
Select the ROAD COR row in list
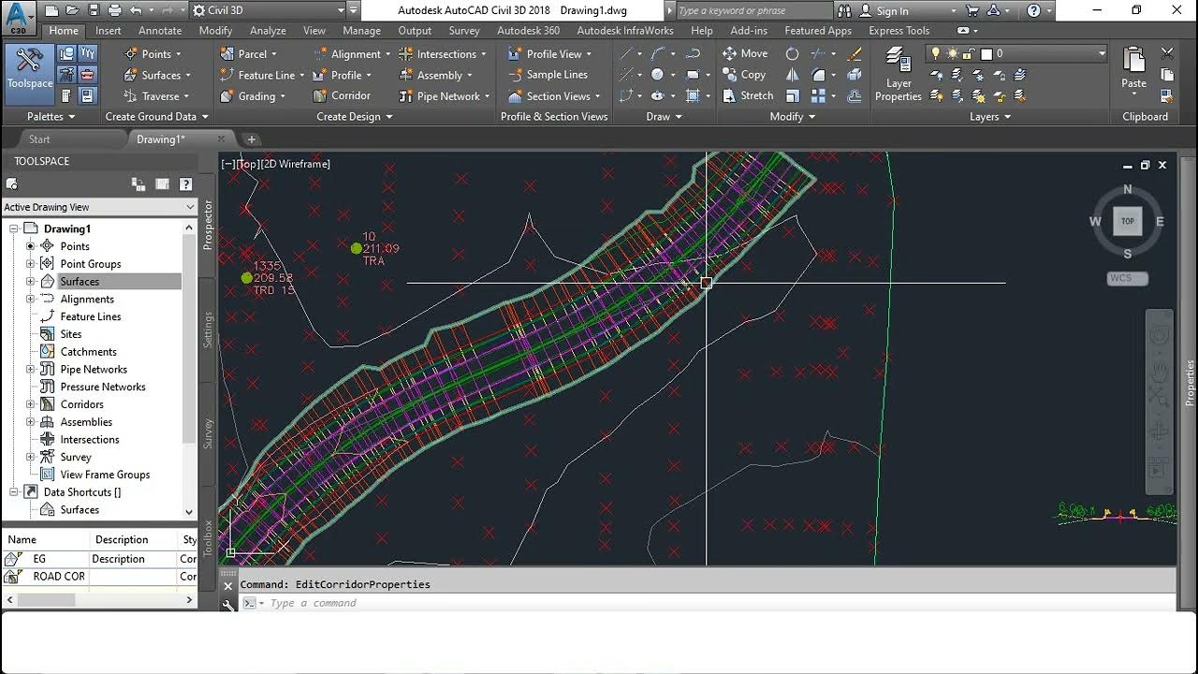coord(98,577)
